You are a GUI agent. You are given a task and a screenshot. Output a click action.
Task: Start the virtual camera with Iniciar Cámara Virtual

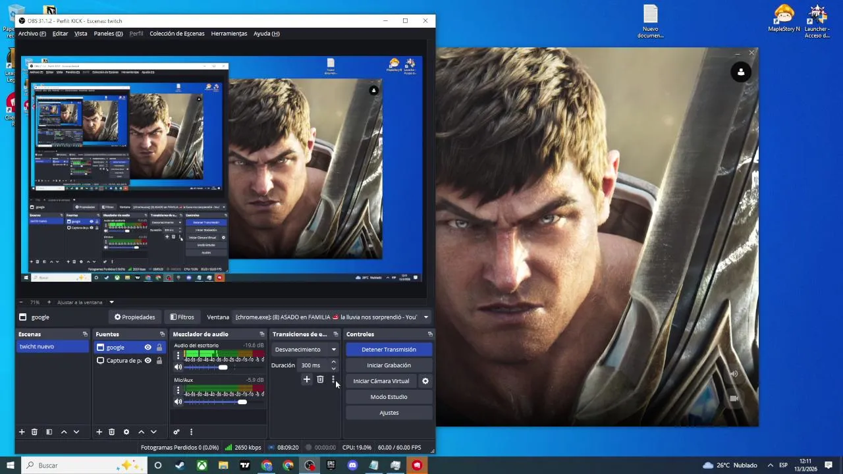click(381, 381)
